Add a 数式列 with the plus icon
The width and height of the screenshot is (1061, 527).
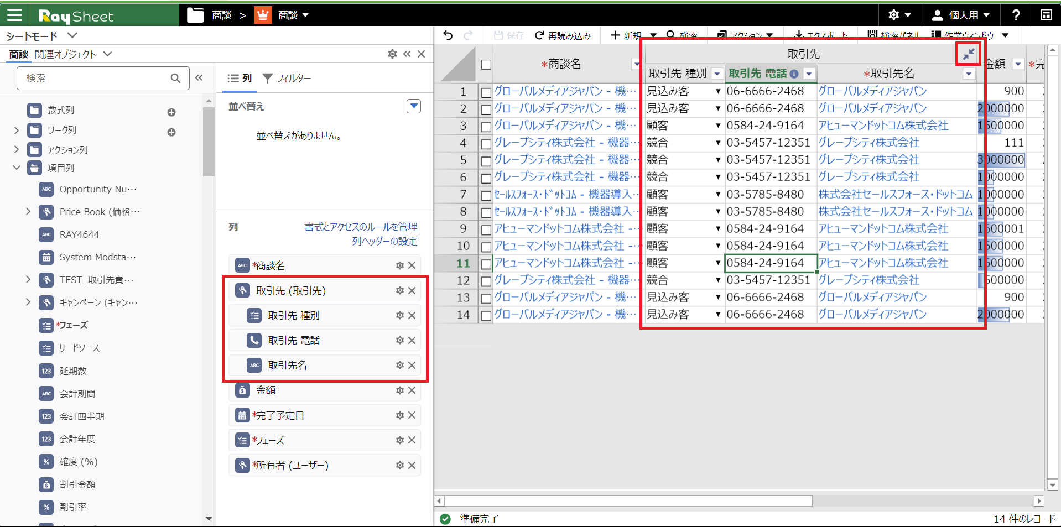pyautogui.click(x=171, y=112)
